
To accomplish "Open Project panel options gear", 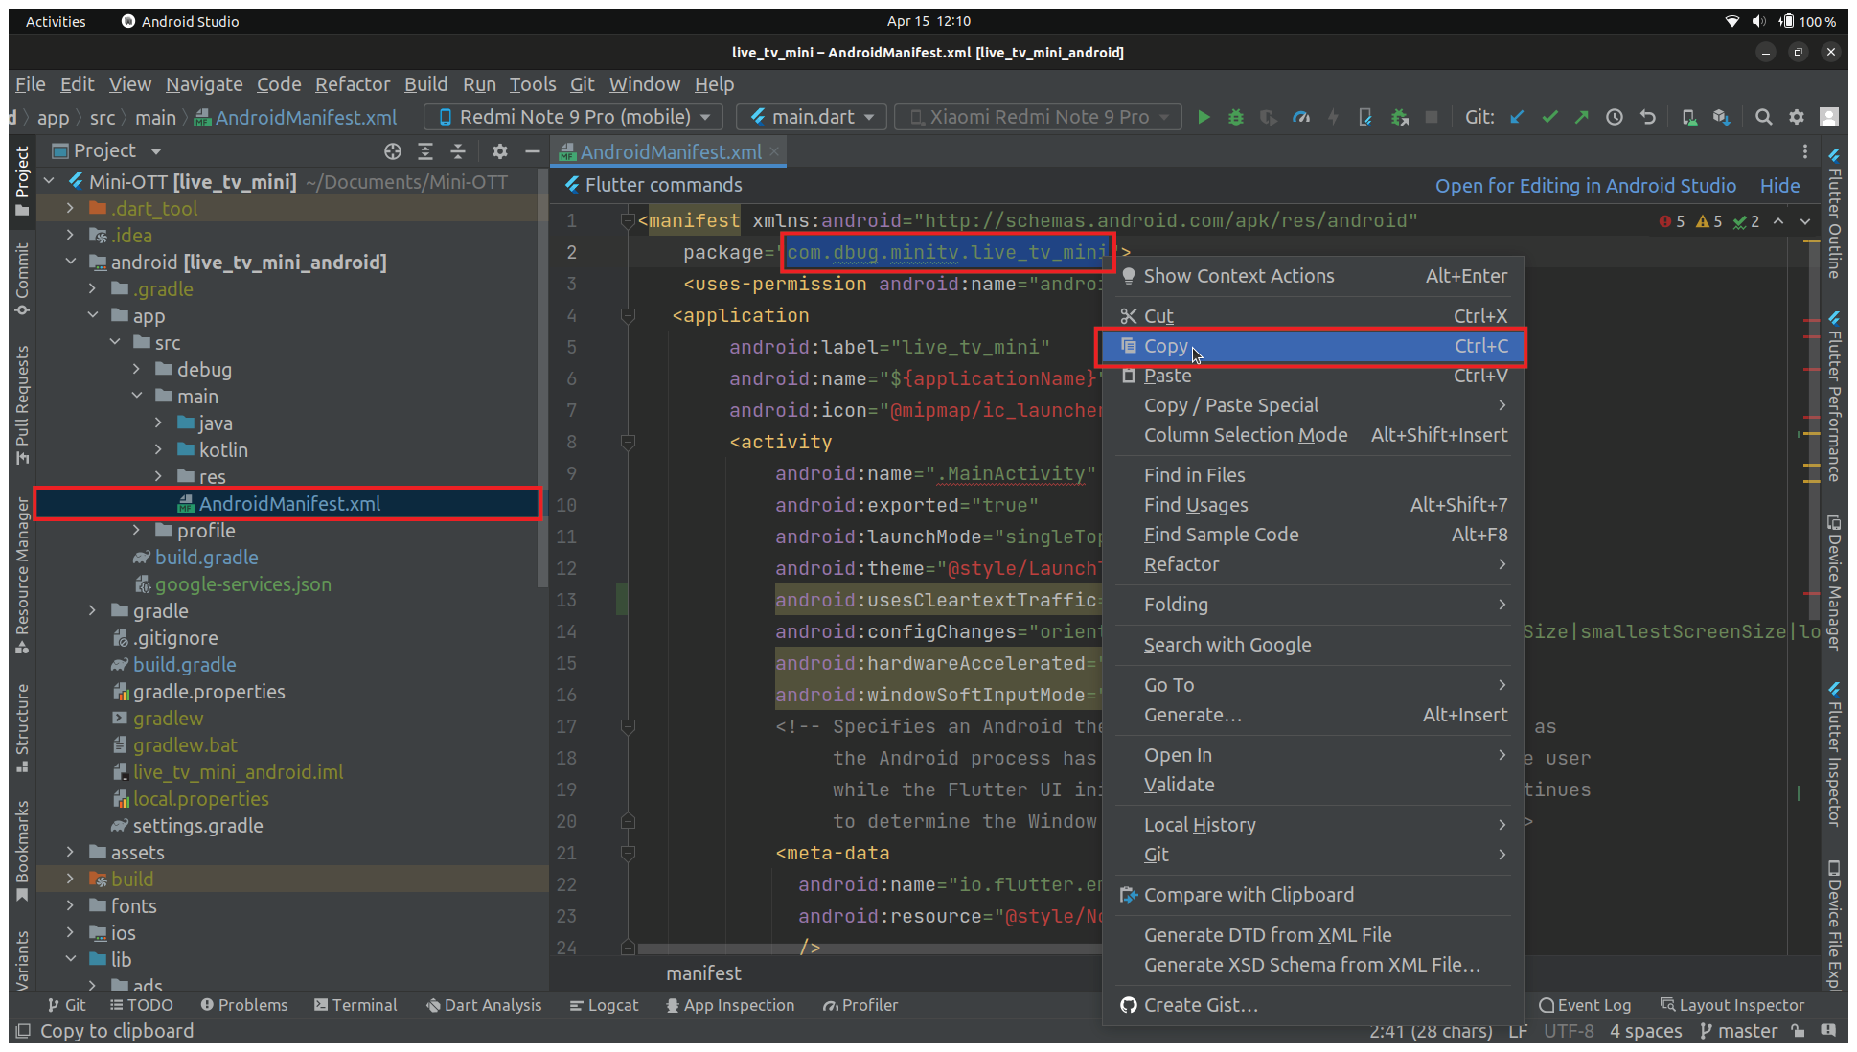I will 500,151.
